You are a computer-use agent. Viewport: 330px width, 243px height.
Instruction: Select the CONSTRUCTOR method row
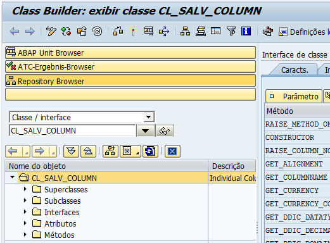point(298,137)
